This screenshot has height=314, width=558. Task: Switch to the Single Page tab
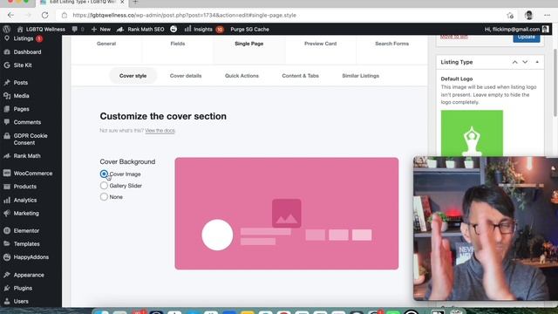point(249,44)
